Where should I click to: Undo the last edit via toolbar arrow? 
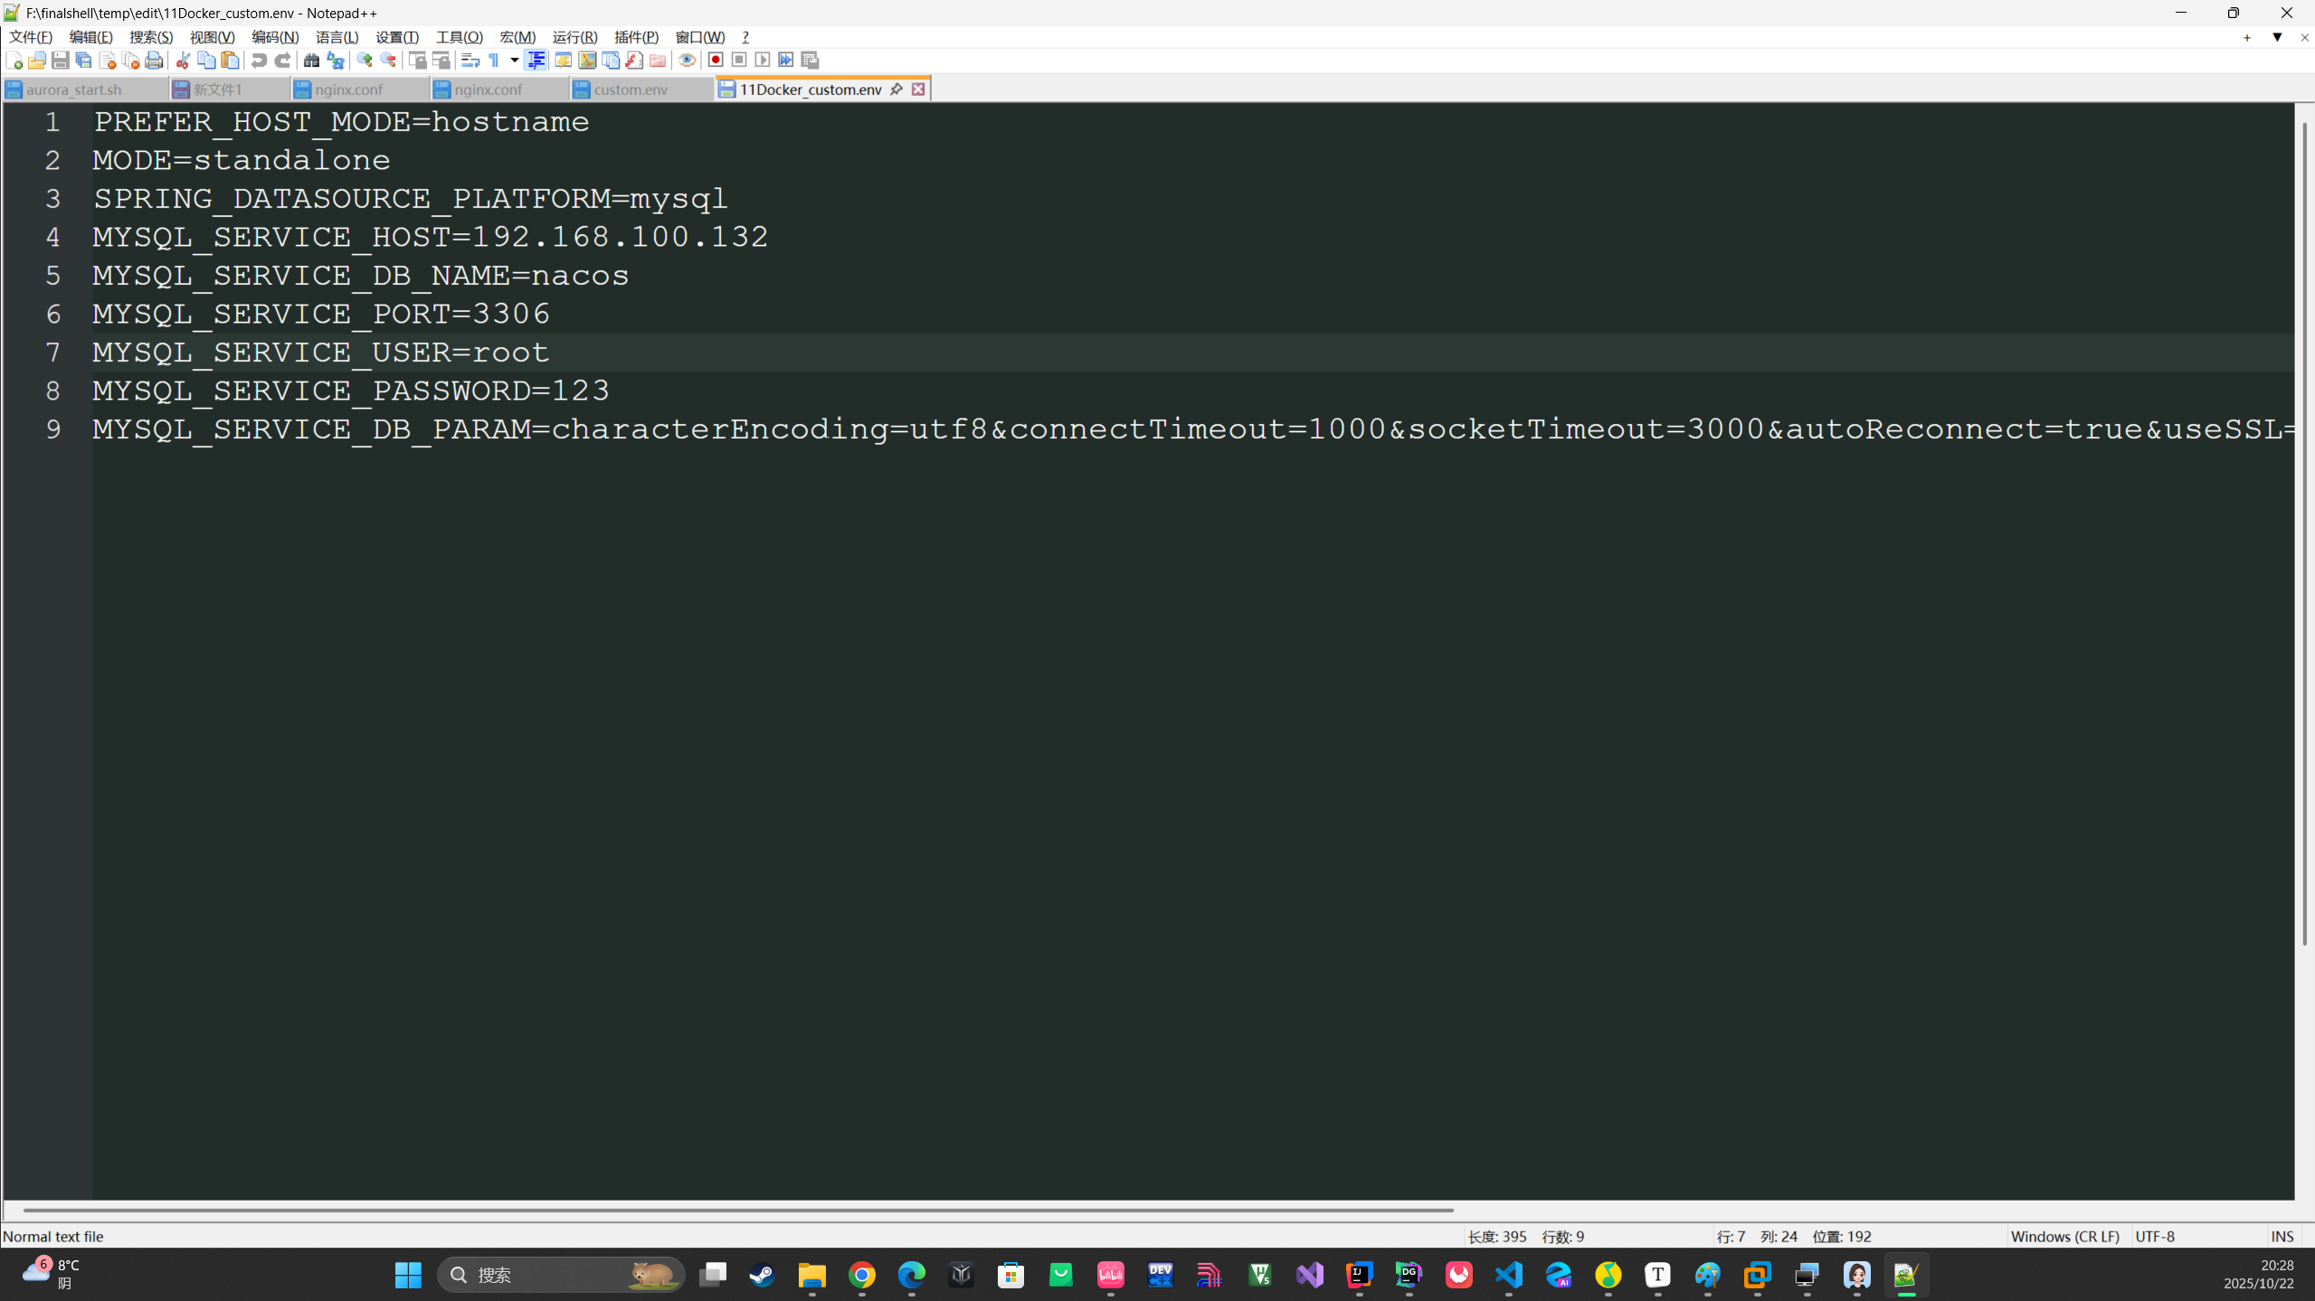point(259,60)
